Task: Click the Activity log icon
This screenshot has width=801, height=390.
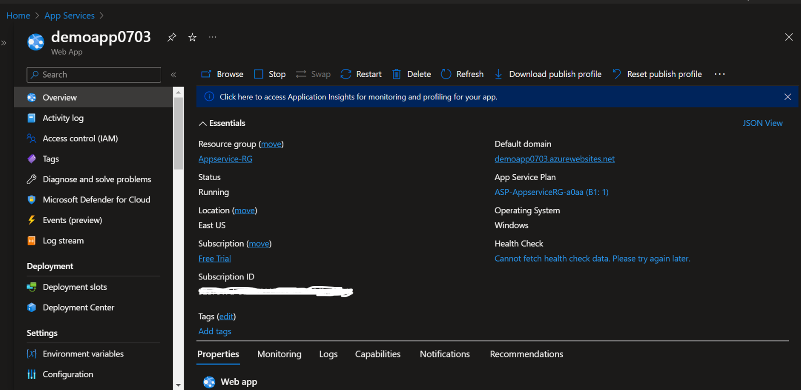Action: (32, 118)
